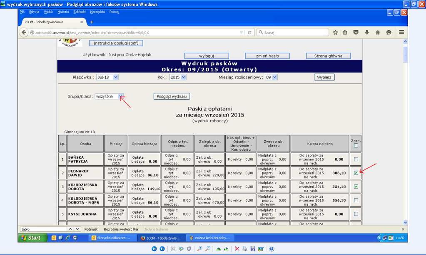The height and width of the screenshot is (255, 426).
Task: Open Miesiąc rozliczeniowy 09 dropdown
Action: (x=271, y=77)
